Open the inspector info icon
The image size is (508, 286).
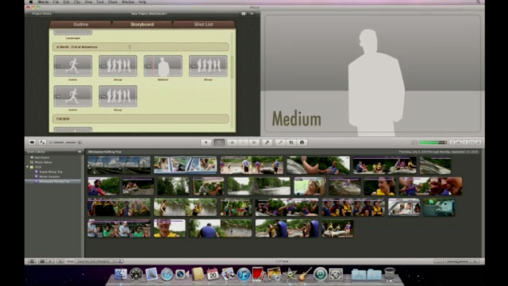coord(302,142)
